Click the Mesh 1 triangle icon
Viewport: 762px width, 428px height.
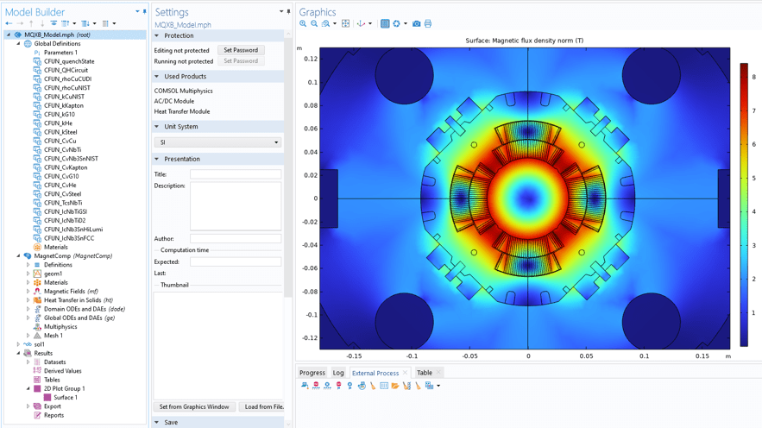[37, 336]
